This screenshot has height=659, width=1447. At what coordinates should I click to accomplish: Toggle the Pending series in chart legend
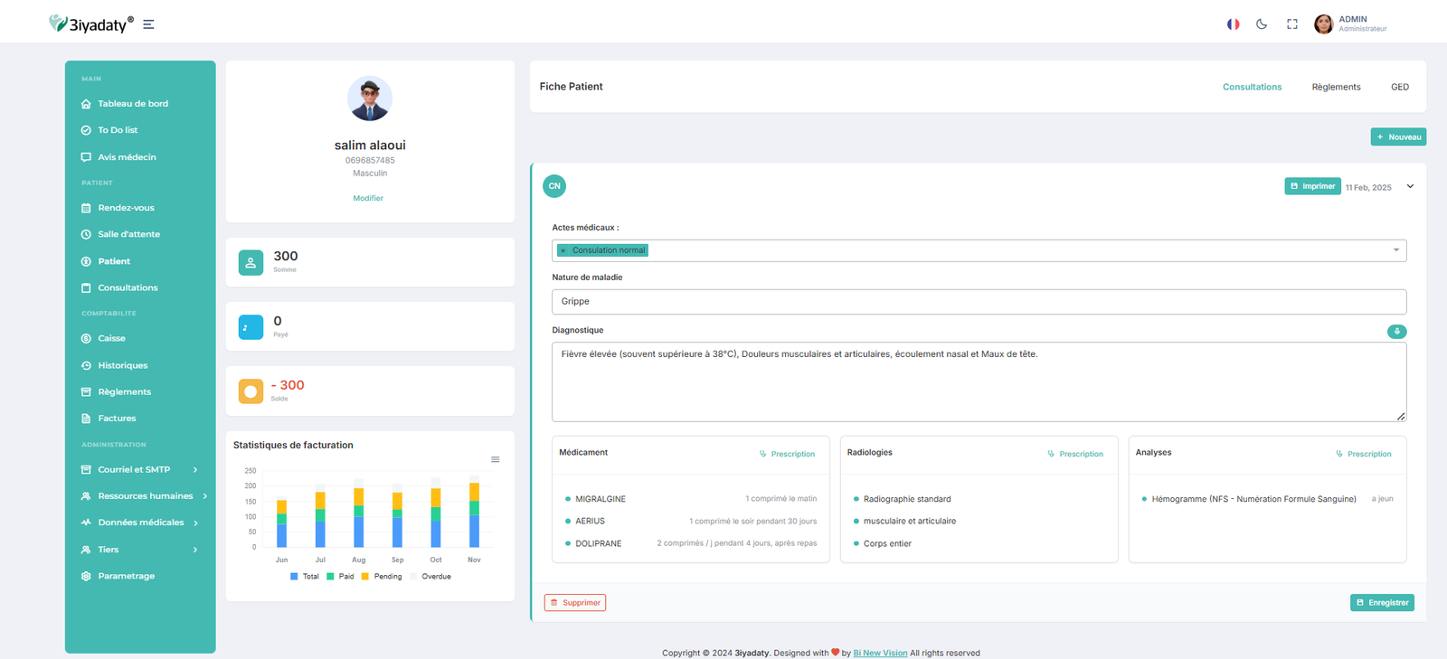point(382,577)
